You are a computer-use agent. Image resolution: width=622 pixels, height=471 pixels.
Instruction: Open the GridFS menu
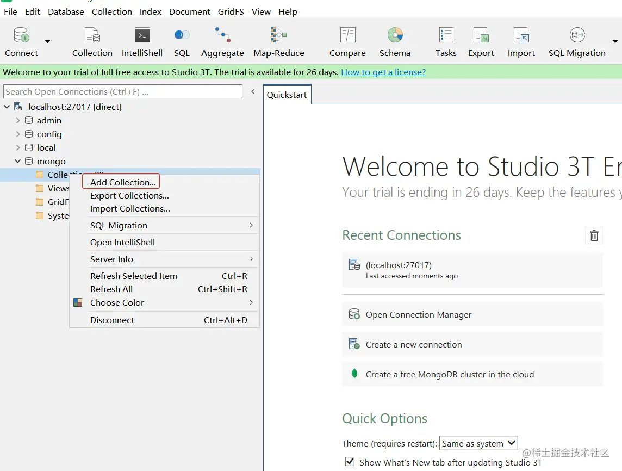(x=231, y=12)
